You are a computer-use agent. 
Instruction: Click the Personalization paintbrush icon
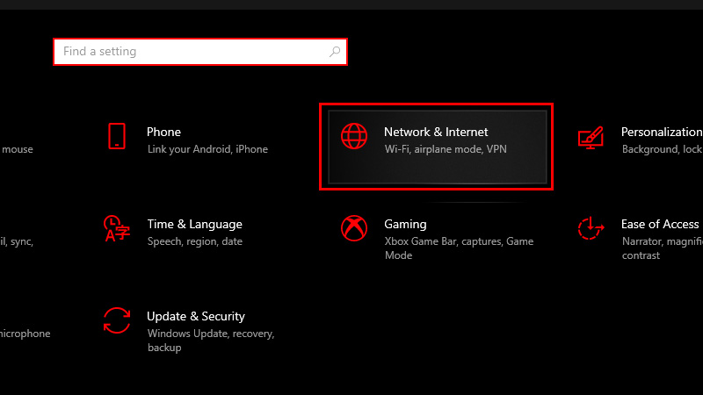pos(590,136)
